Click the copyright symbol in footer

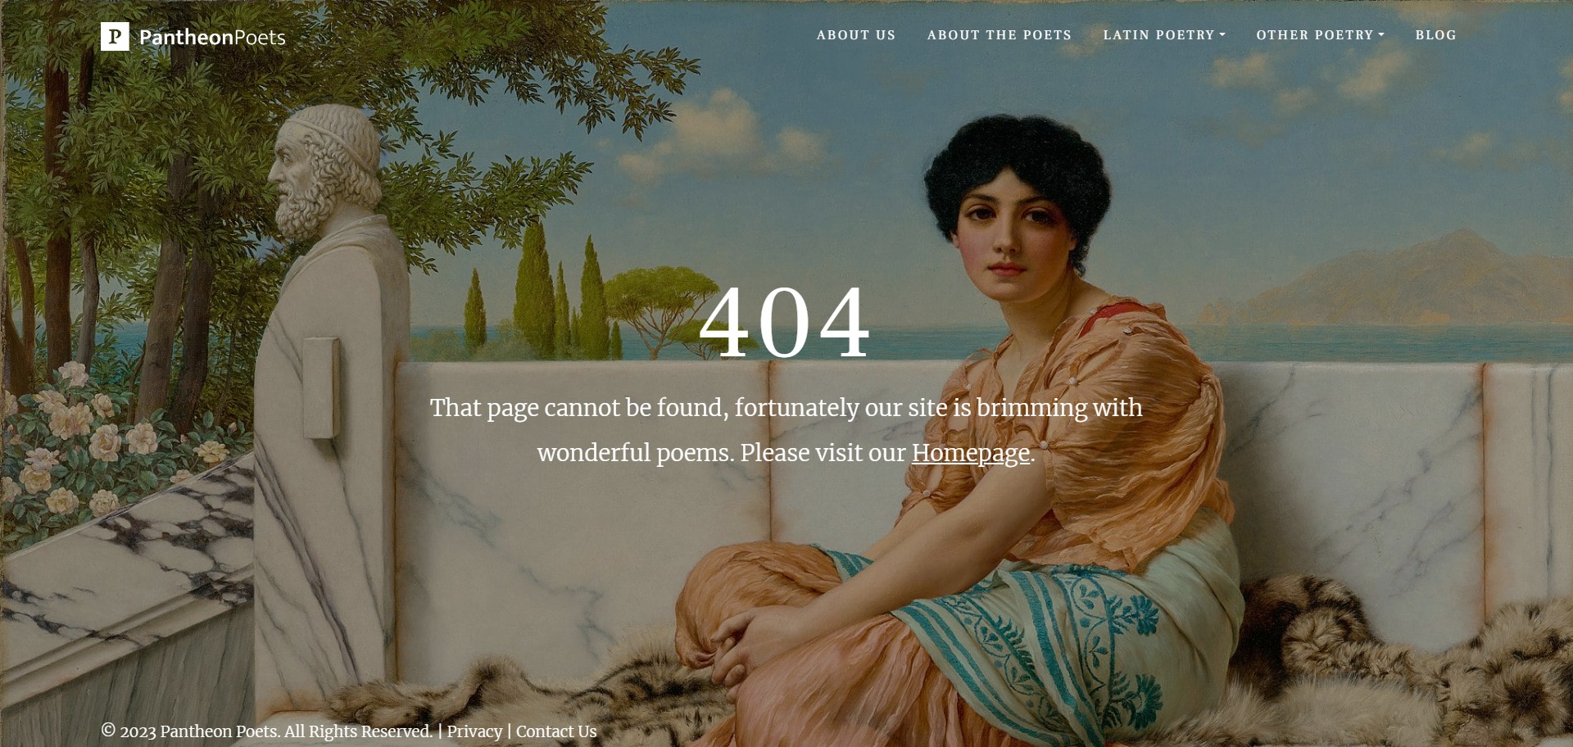(x=108, y=730)
